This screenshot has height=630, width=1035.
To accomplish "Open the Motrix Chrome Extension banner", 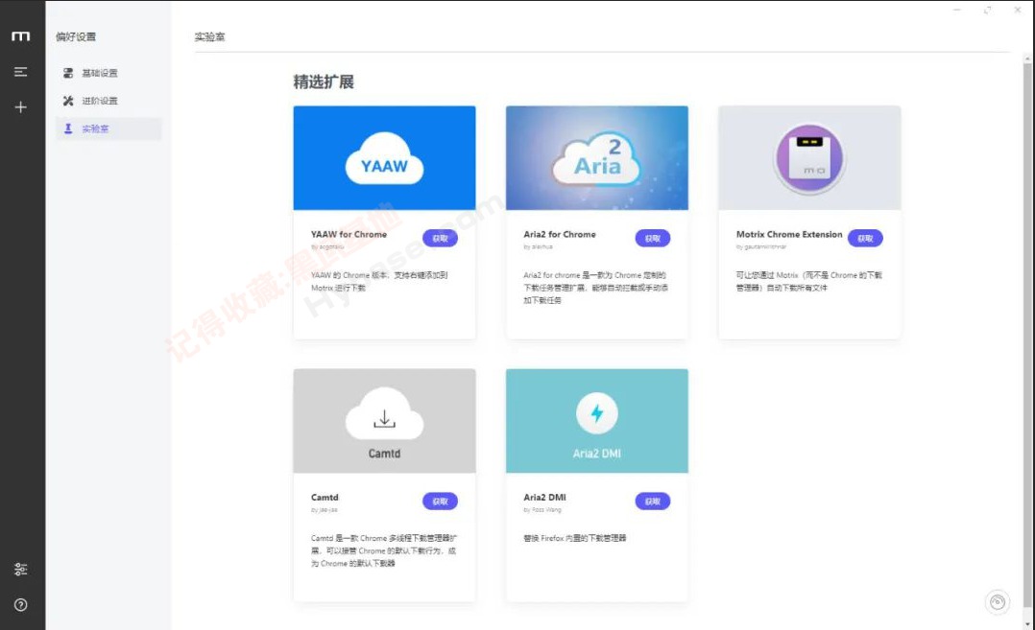I will (x=809, y=158).
